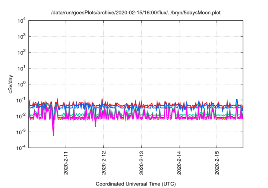Click the Coordinated Universal Time (UTC) axis label
Image resolution: width=268 pixels, height=188 pixels.
(136, 184)
